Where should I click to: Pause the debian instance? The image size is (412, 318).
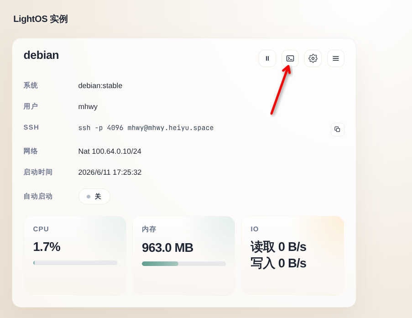point(267,58)
